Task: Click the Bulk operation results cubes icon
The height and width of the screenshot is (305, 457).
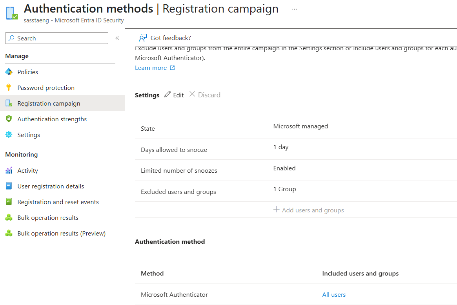Action: [9, 217]
